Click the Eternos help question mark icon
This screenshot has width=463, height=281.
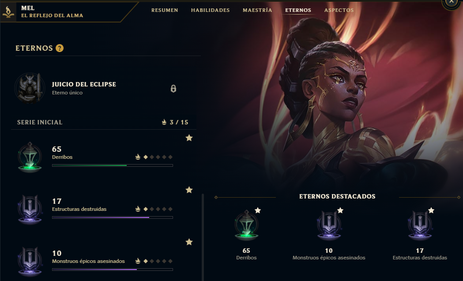60,48
